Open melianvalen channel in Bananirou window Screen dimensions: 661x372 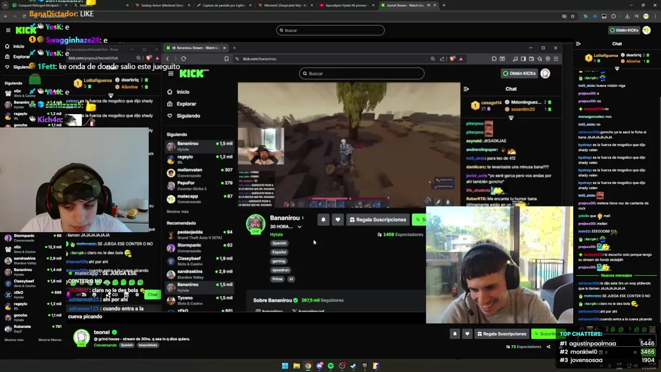200,173
